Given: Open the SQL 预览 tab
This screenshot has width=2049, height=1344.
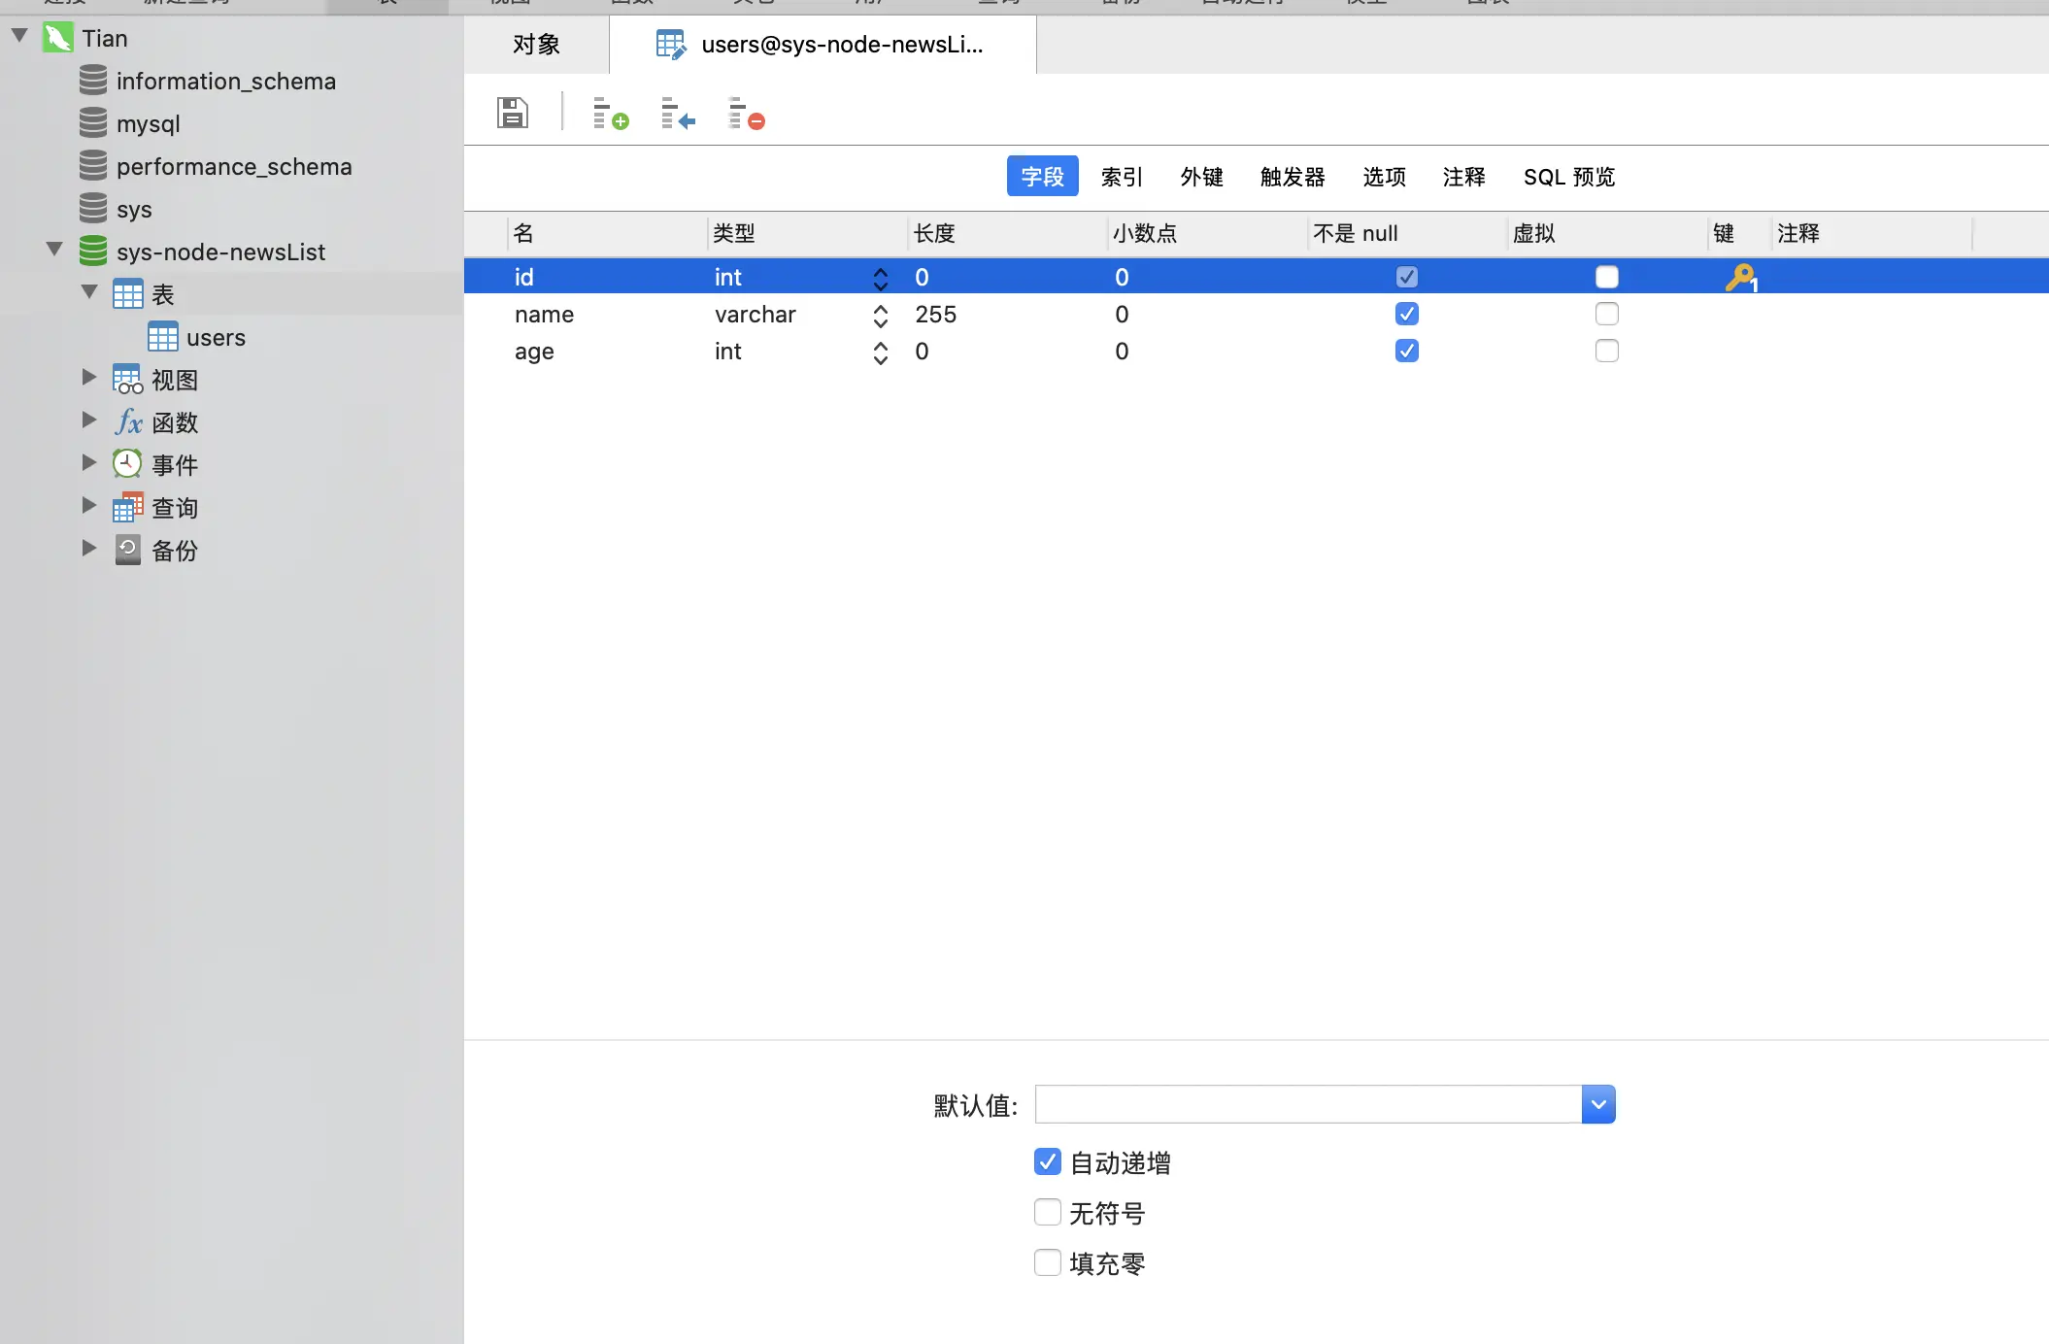Looking at the screenshot, I should 1568,177.
